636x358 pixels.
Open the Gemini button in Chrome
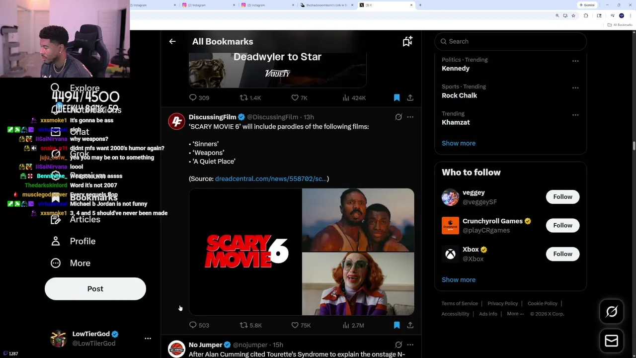[587, 5]
